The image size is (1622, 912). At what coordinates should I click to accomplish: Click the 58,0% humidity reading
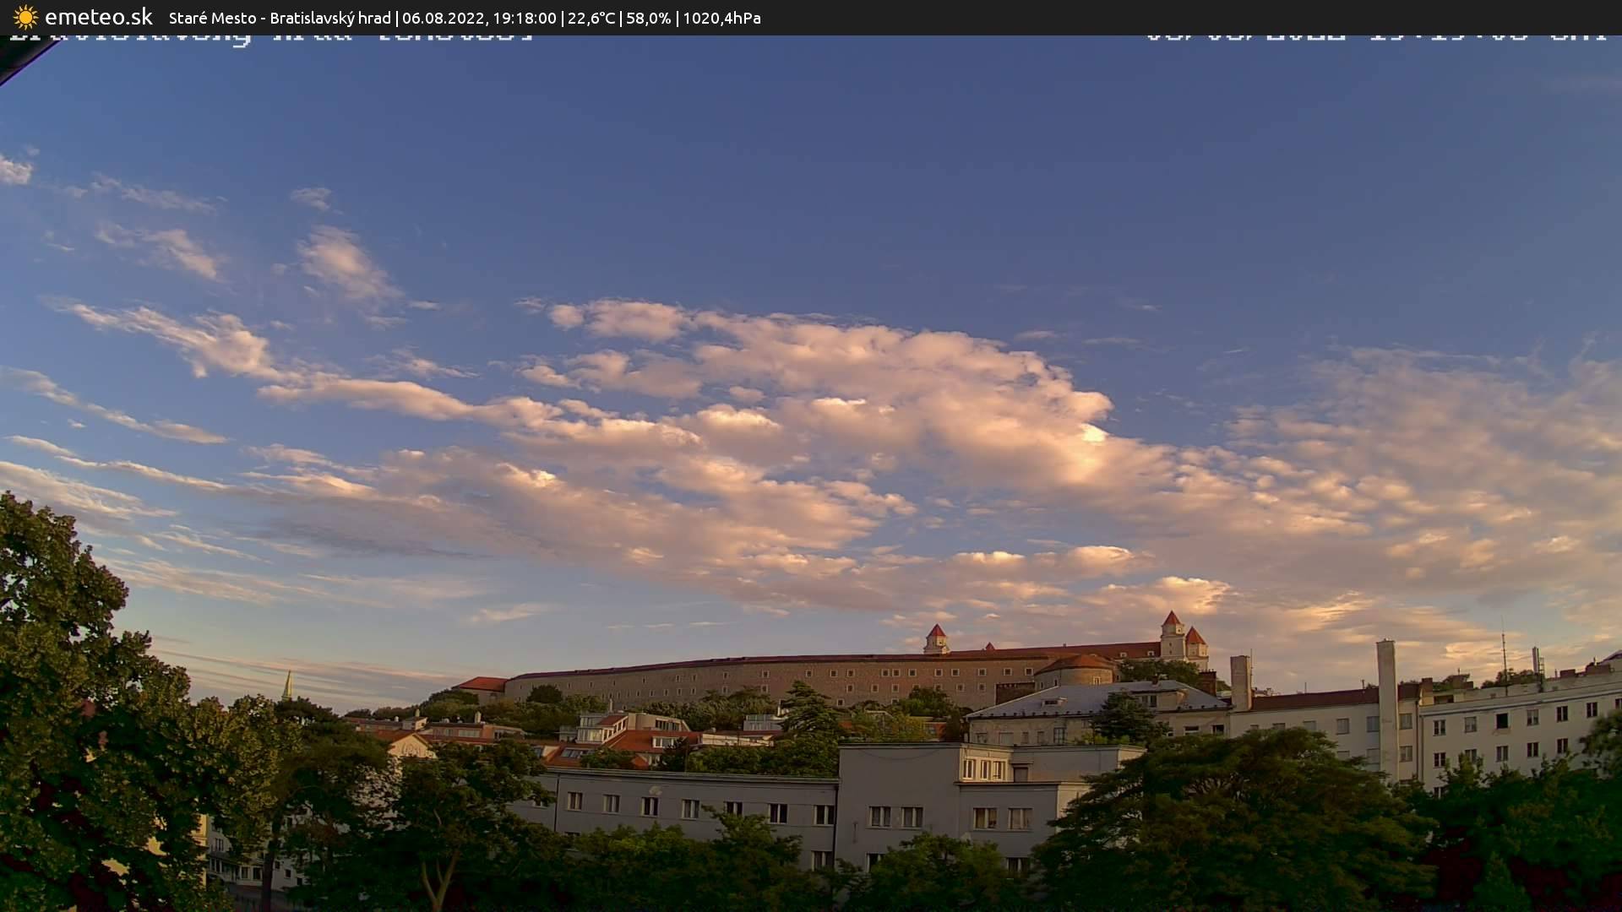point(648,18)
